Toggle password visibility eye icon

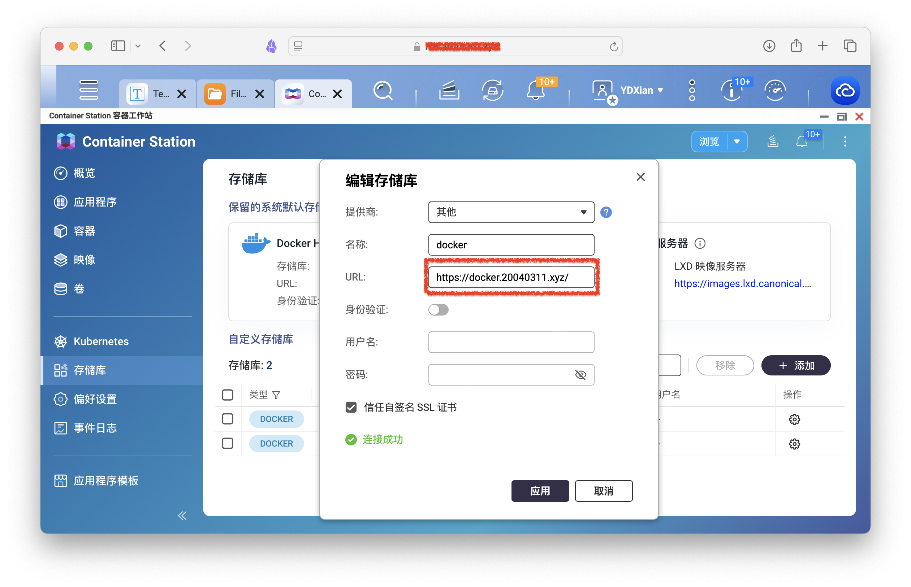pyautogui.click(x=580, y=375)
